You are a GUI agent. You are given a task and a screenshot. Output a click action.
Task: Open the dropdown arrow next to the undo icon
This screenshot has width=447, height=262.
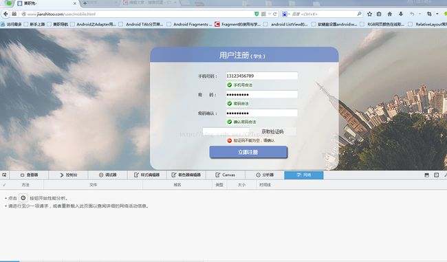click(x=419, y=14)
